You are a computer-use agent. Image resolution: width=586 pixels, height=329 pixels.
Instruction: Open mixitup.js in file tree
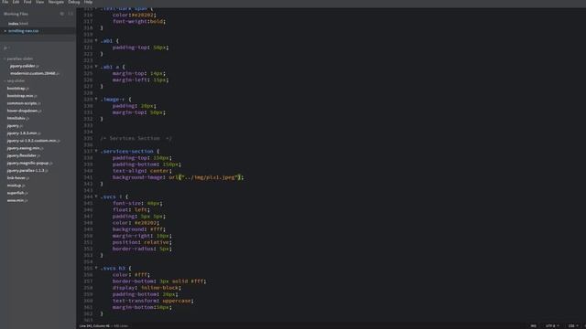pyautogui.click(x=16, y=186)
